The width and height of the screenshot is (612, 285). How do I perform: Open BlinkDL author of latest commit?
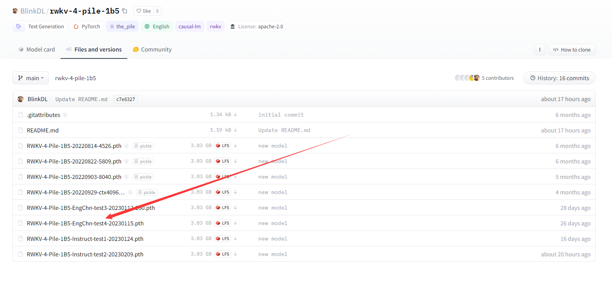click(x=38, y=99)
